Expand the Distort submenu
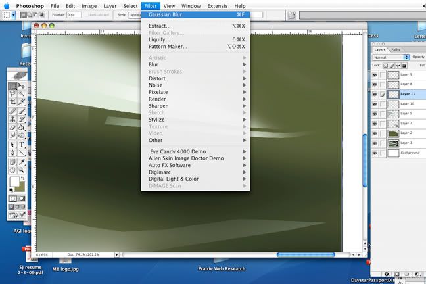The width and height of the screenshot is (426, 284). [196, 78]
